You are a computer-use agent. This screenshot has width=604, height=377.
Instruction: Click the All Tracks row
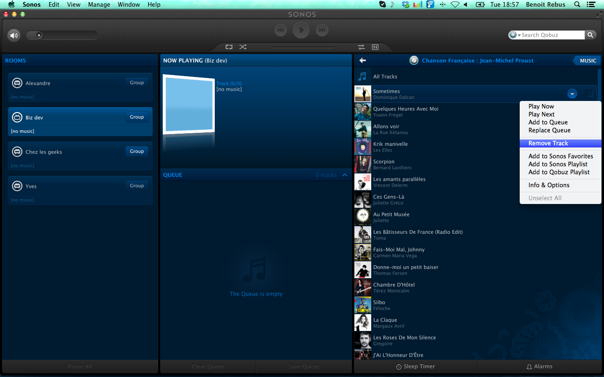pos(476,76)
